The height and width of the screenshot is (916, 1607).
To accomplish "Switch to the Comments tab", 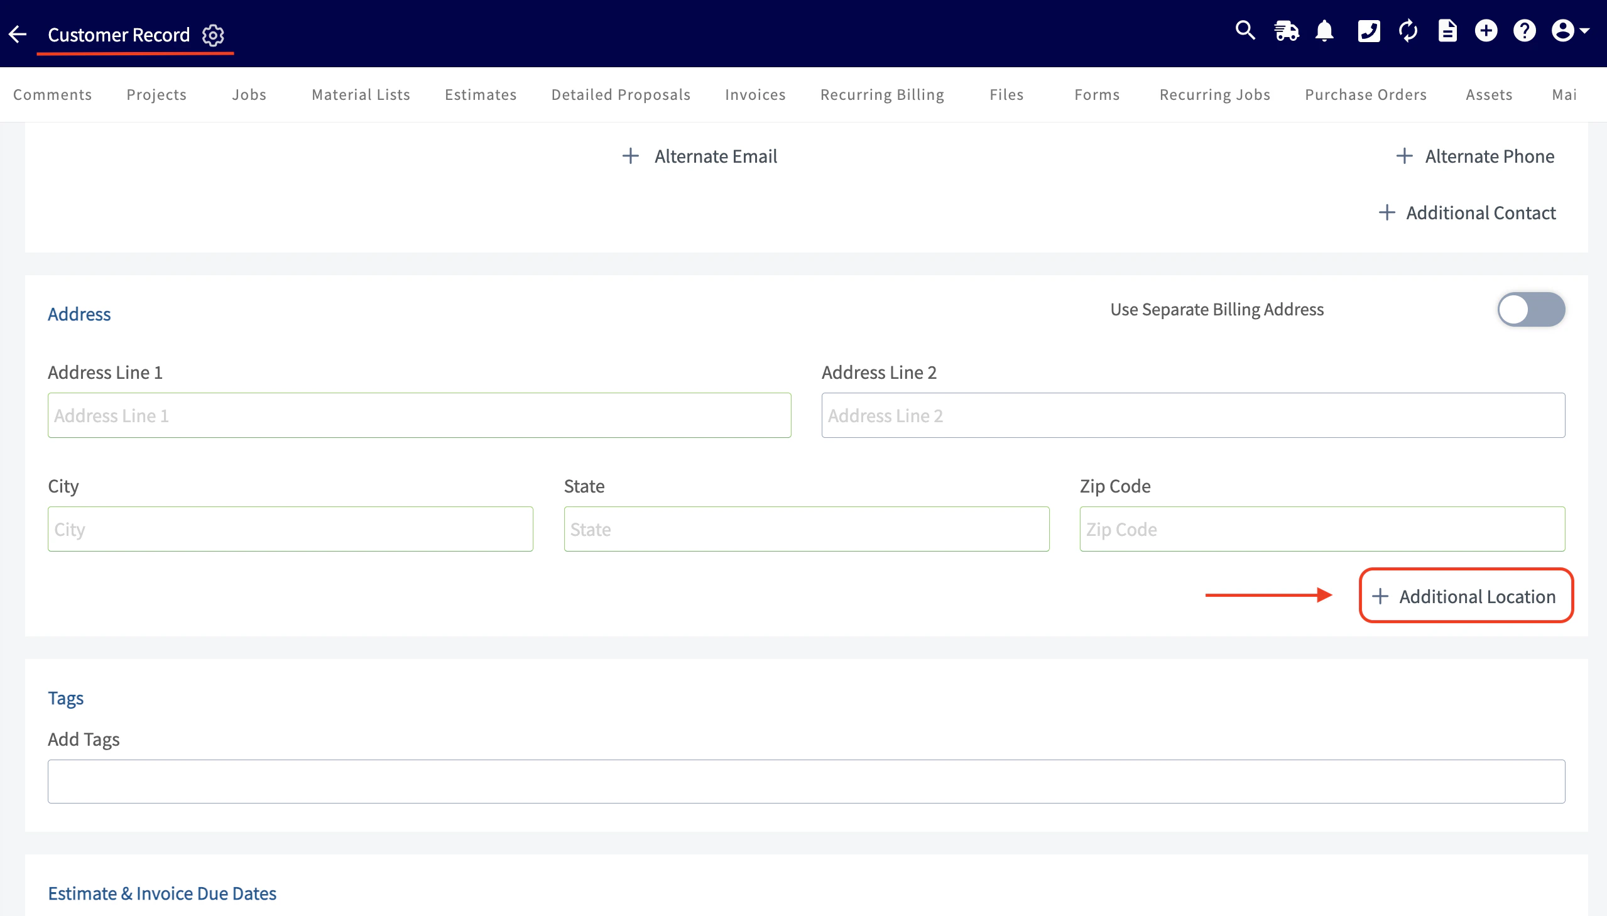I will (x=53, y=94).
